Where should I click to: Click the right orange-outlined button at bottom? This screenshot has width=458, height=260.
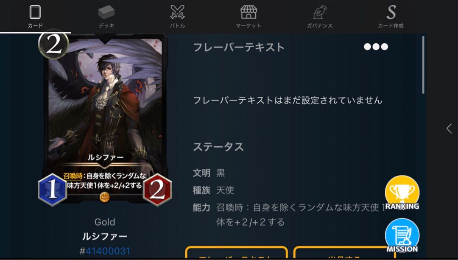coord(344,253)
